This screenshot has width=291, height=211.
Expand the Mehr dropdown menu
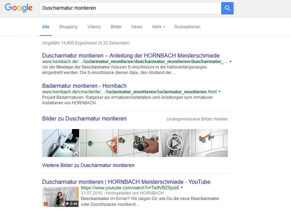click(159, 27)
